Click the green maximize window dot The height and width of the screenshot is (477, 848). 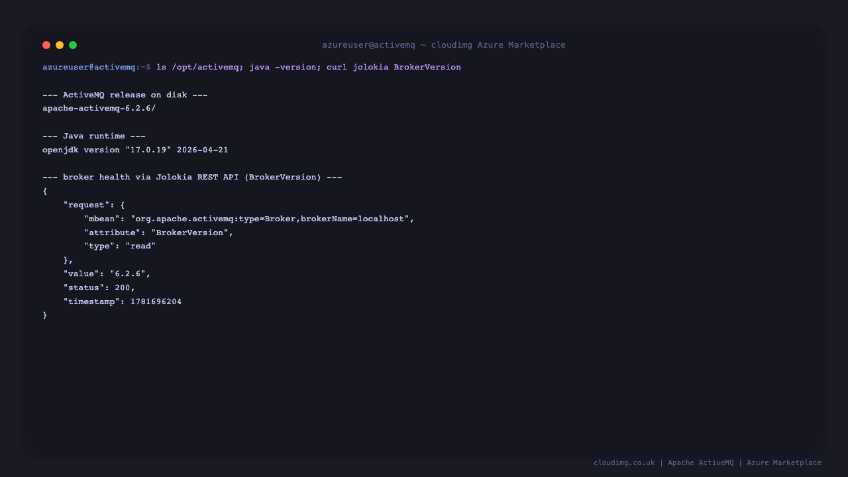(73, 45)
